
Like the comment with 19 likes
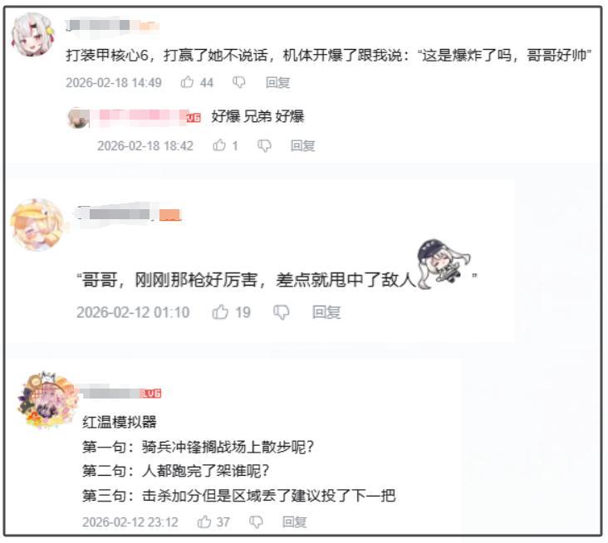(220, 311)
